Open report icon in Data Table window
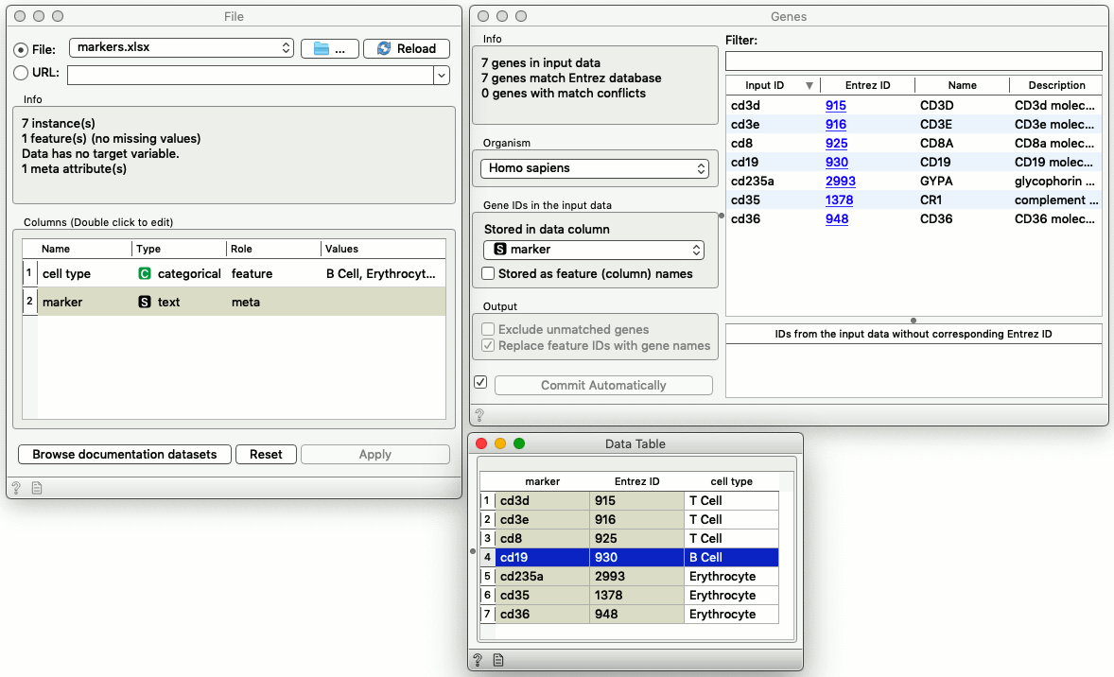This screenshot has height=677, width=1114. tap(498, 660)
